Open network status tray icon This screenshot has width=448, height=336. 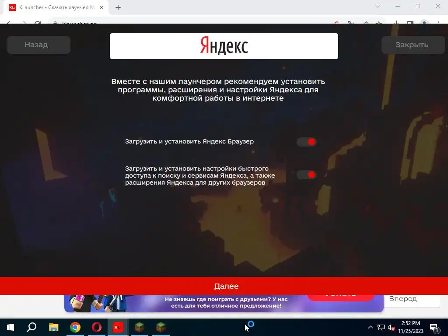(381, 327)
